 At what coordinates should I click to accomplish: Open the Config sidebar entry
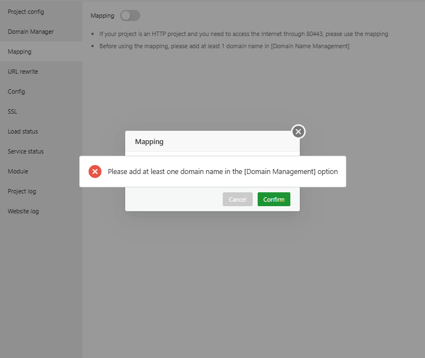(x=41, y=91)
